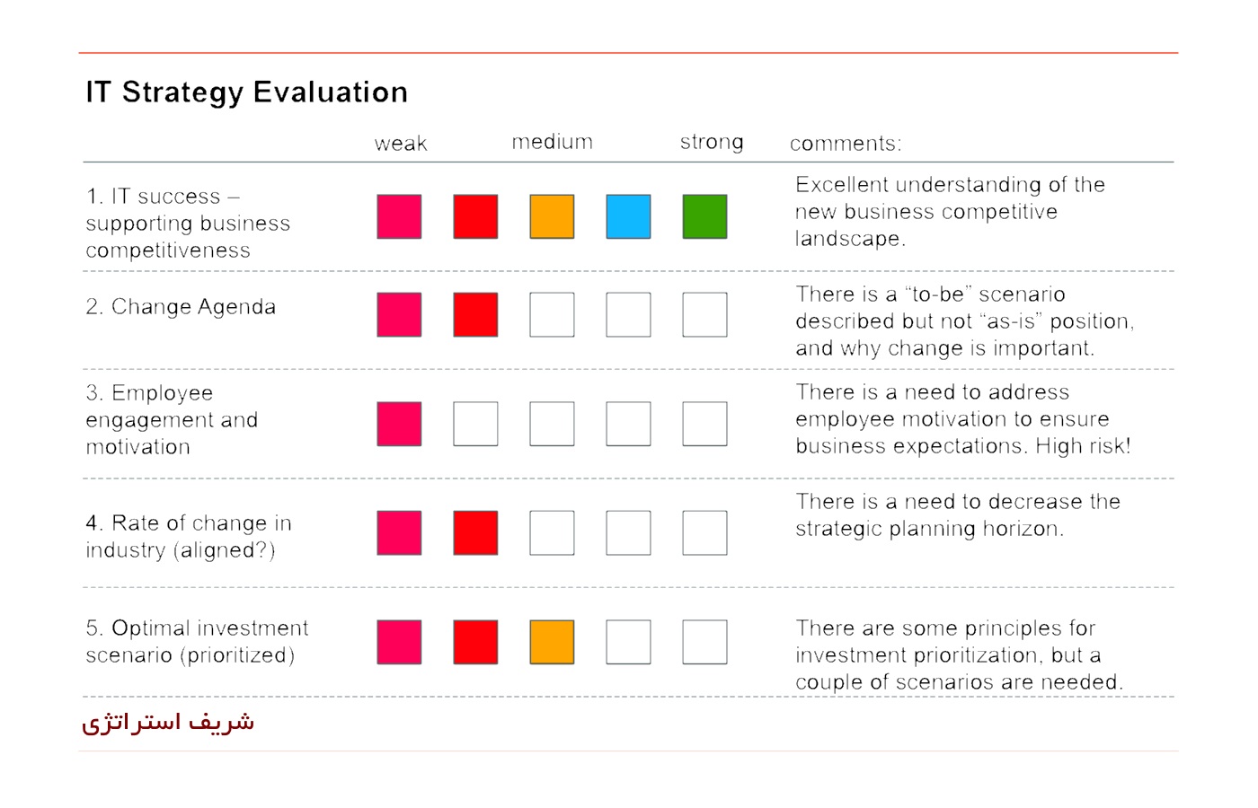Click the red Persian footer text
This screenshot has height=808, width=1258.
tap(168, 723)
